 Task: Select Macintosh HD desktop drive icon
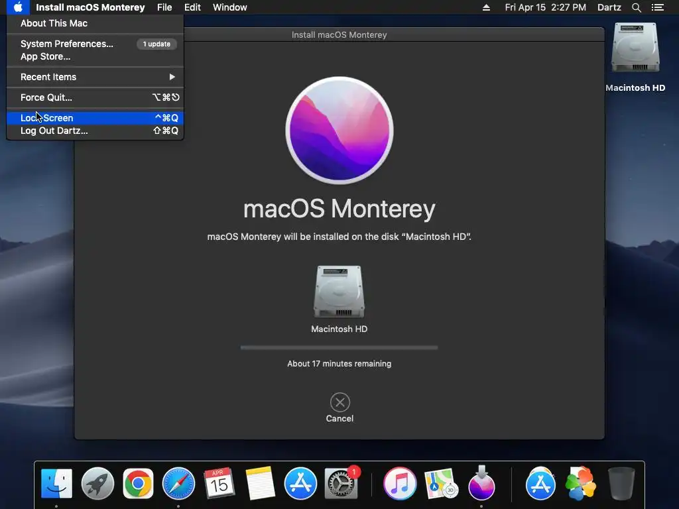point(635,48)
